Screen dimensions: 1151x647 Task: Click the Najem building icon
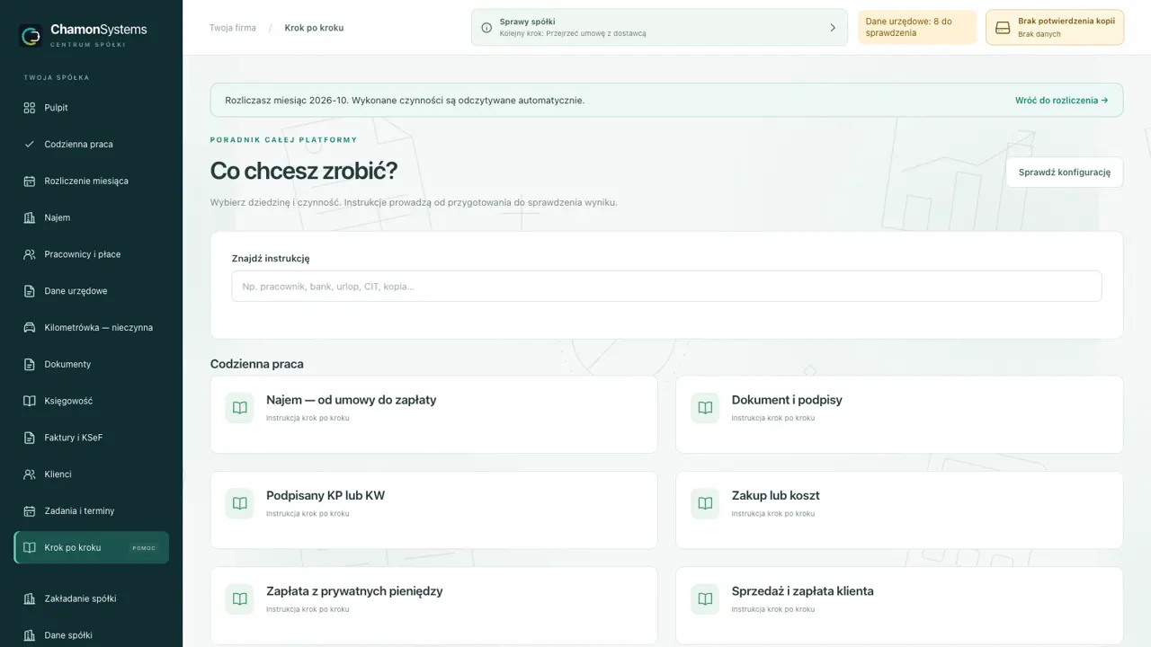(29, 217)
